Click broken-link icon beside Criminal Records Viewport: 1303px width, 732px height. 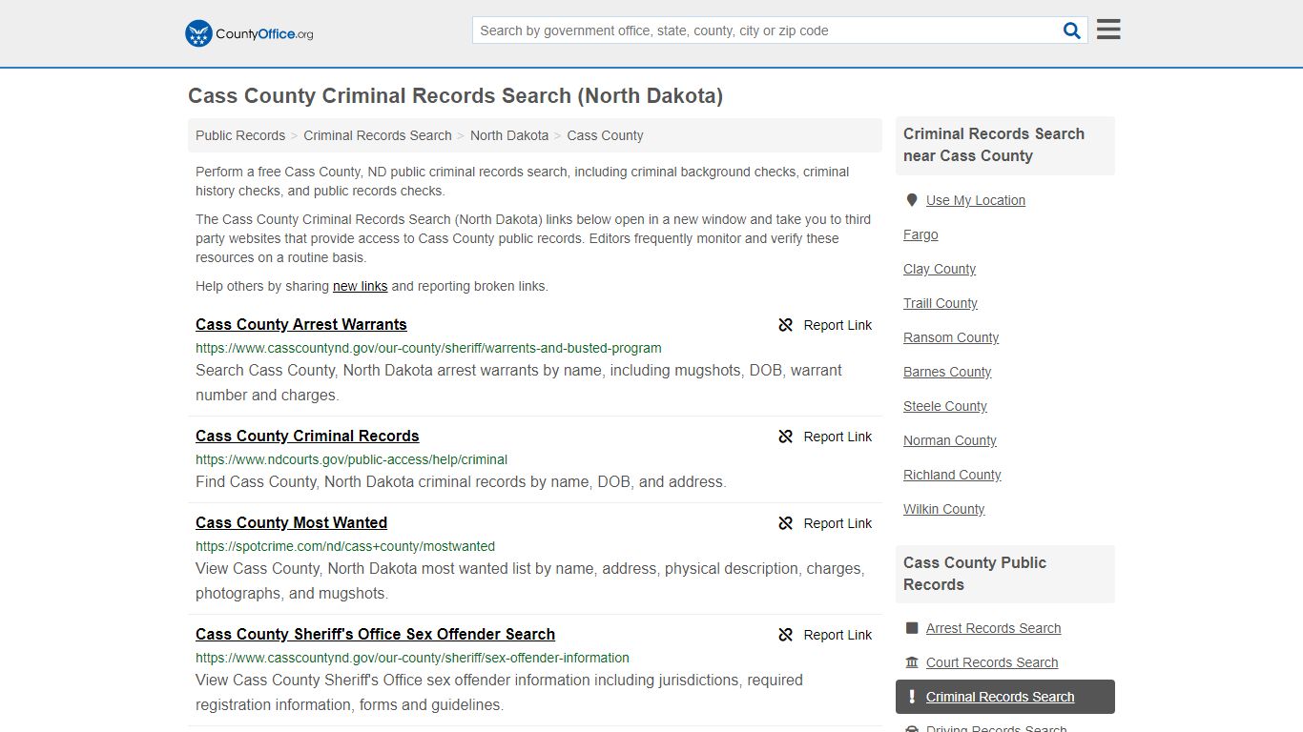pos(786,437)
